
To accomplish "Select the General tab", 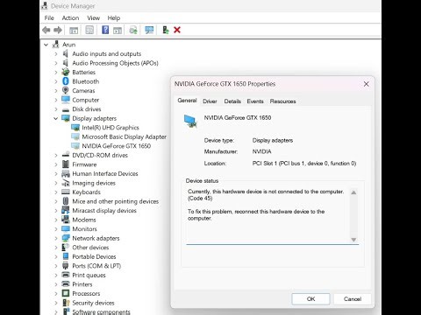I will pyautogui.click(x=187, y=101).
